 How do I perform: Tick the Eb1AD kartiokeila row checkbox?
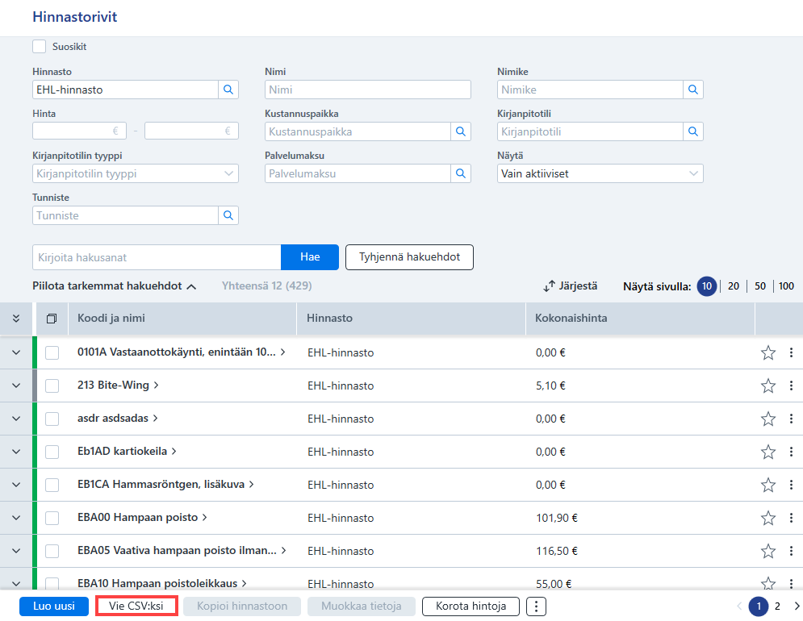click(52, 452)
